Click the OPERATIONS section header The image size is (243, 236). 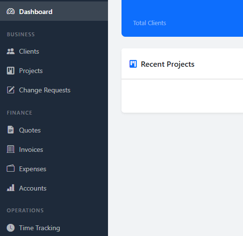tap(25, 210)
